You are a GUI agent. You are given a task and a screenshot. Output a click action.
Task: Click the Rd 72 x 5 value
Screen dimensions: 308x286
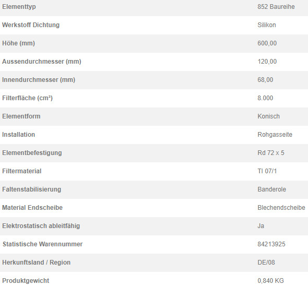pyautogui.click(x=271, y=153)
